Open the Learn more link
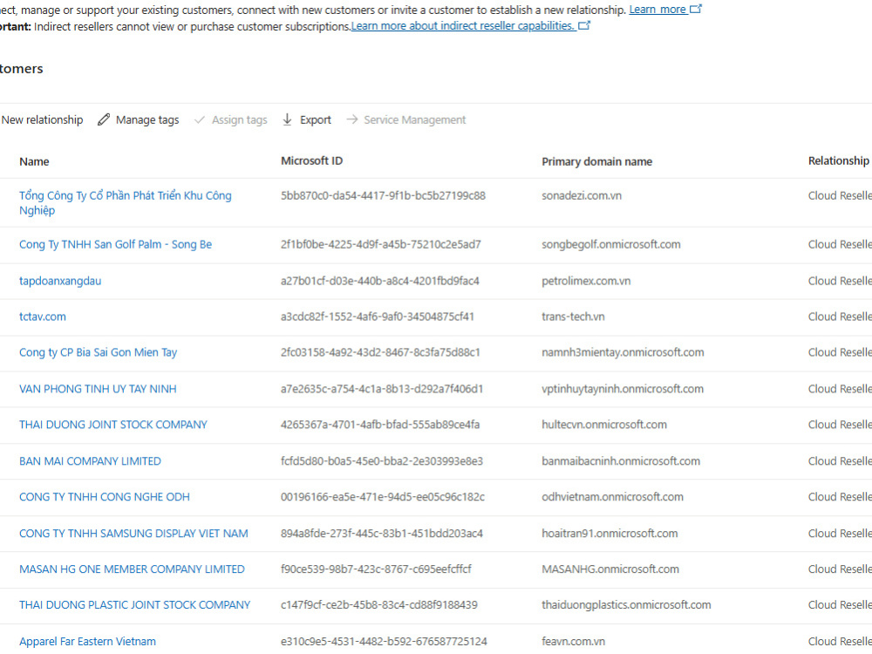This screenshot has width=872, height=654. [657, 10]
